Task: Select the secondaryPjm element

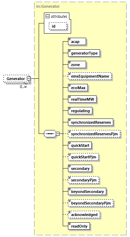Action: click(83, 180)
